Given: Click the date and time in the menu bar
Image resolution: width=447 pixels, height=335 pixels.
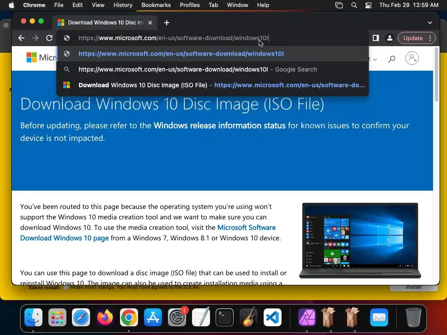Looking at the screenshot, I should tap(409, 5).
